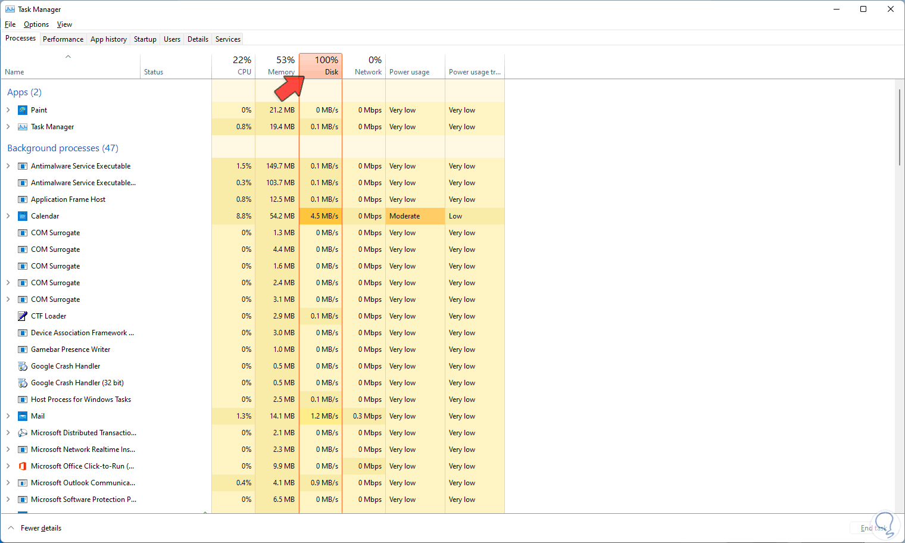Sort by the Power usage trend column
The image size is (905, 543).
(x=475, y=66)
